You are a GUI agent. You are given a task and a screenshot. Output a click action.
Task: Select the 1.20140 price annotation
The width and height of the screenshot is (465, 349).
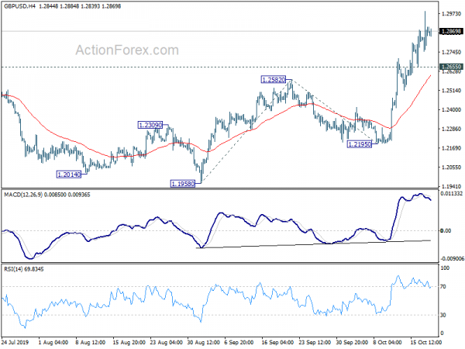(69, 174)
